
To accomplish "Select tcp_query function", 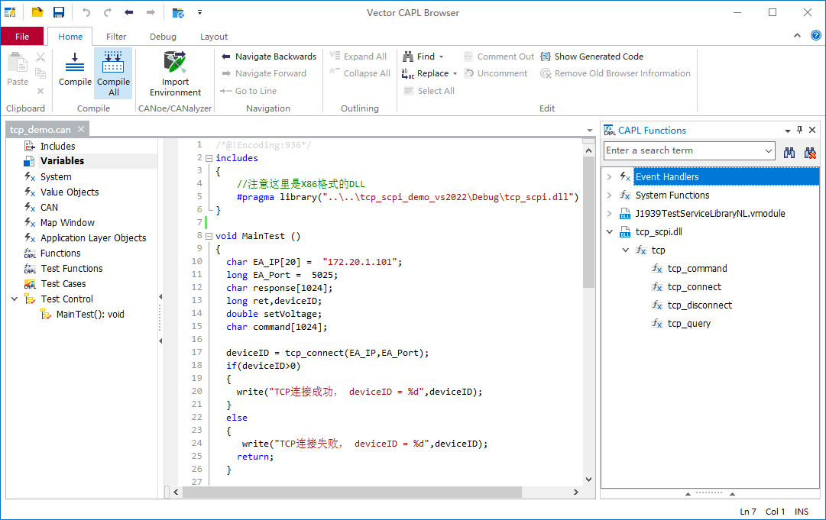I will (x=688, y=323).
